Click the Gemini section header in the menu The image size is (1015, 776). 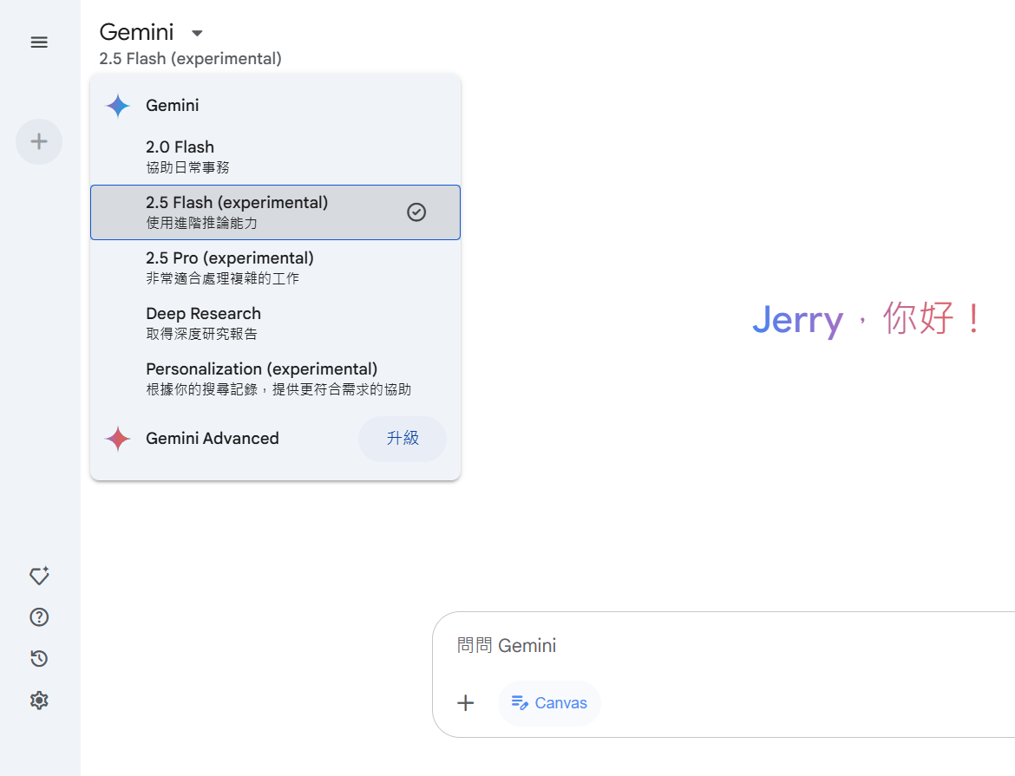172,106
